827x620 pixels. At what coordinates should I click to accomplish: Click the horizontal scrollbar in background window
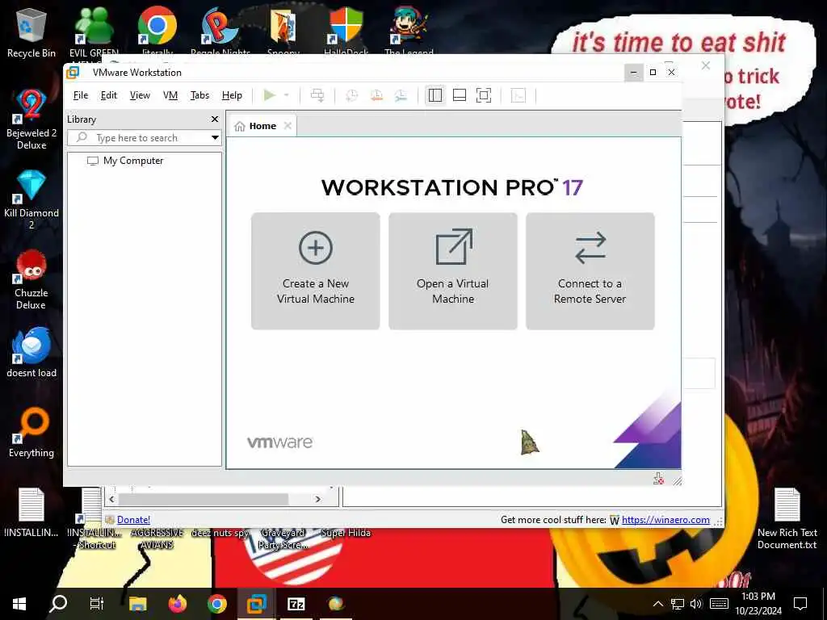(x=203, y=499)
